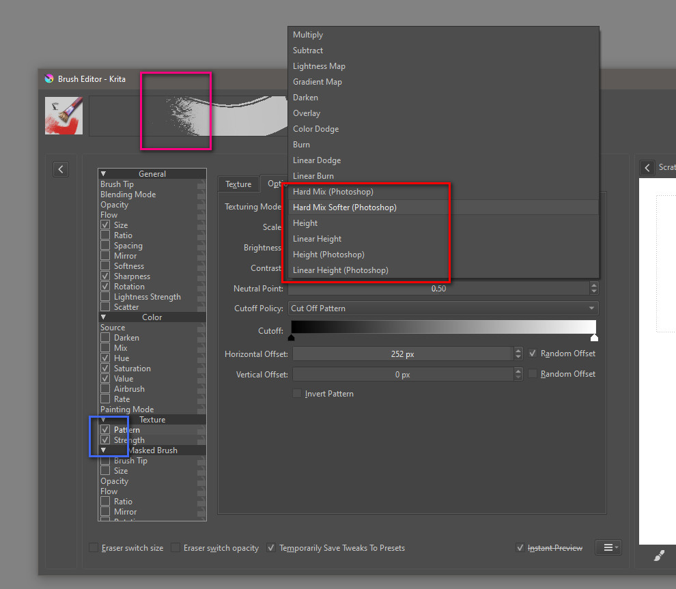Select Blending Mode in General list

click(x=128, y=195)
